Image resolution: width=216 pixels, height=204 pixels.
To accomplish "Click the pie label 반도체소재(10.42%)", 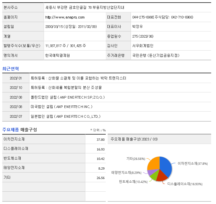I will click(133, 182).
